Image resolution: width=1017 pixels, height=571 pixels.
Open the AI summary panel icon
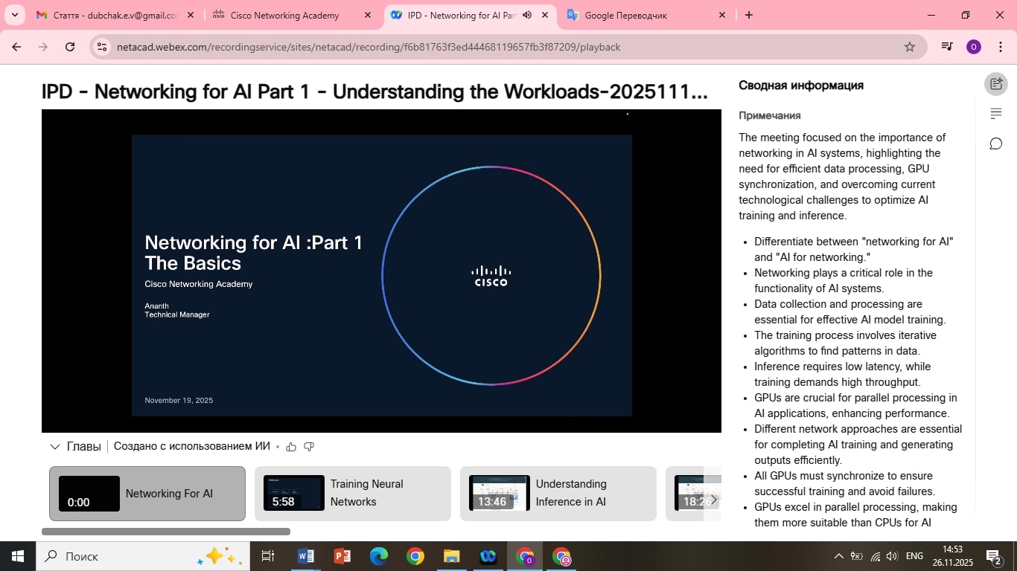coord(995,84)
